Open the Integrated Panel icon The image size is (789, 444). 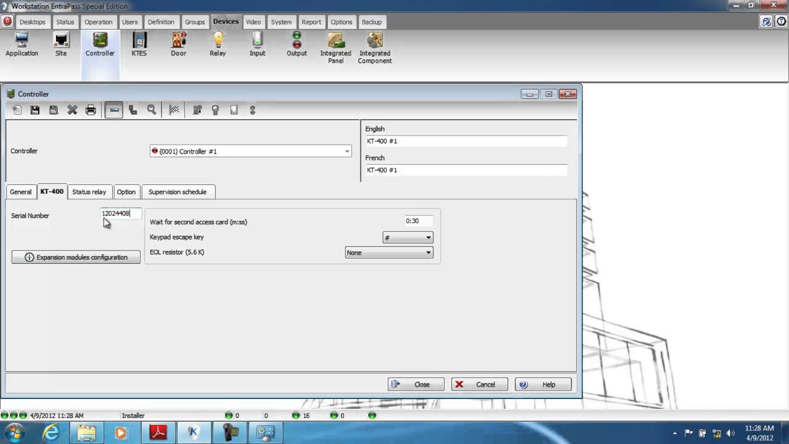[335, 48]
